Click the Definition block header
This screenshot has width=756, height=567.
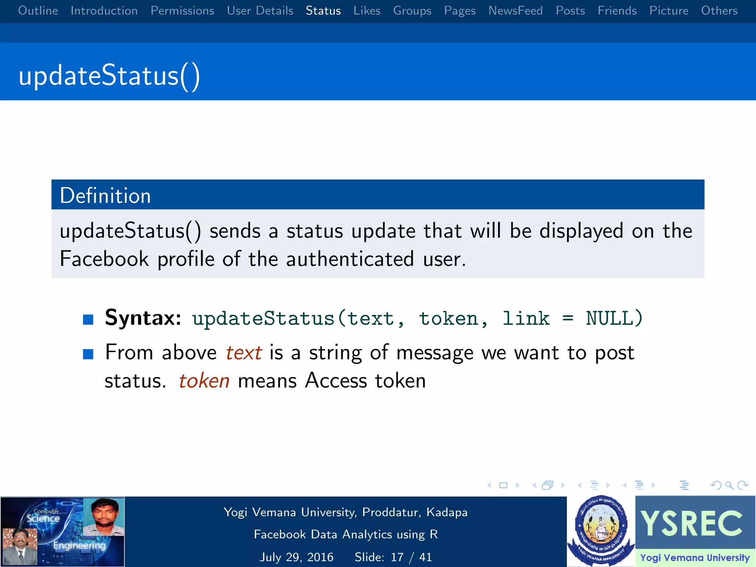coord(378,195)
